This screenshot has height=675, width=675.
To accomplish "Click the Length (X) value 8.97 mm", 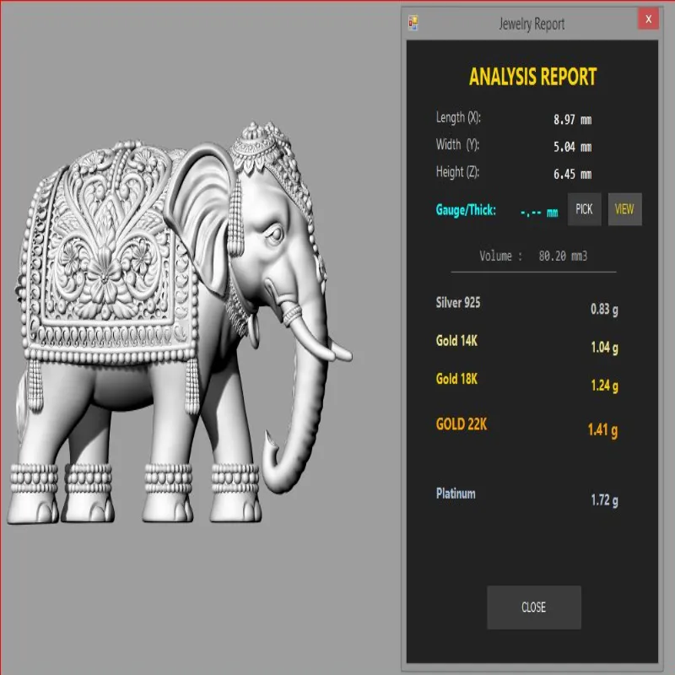I will pyautogui.click(x=573, y=120).
